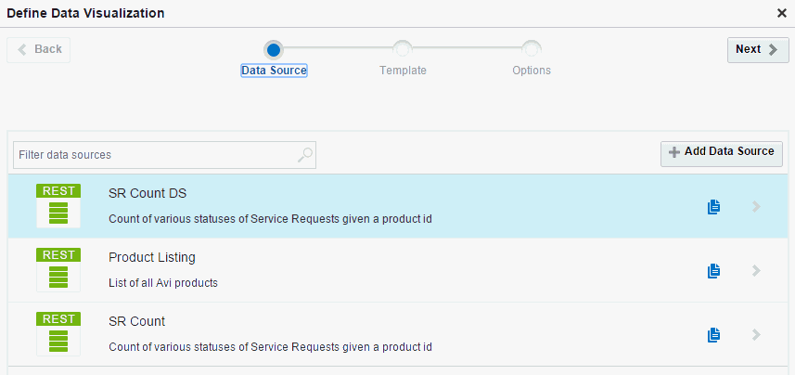Screen dimensions: 795x375
Task: Select the Product Listing title
Action: pyautogui.click(x=152, y=257)
